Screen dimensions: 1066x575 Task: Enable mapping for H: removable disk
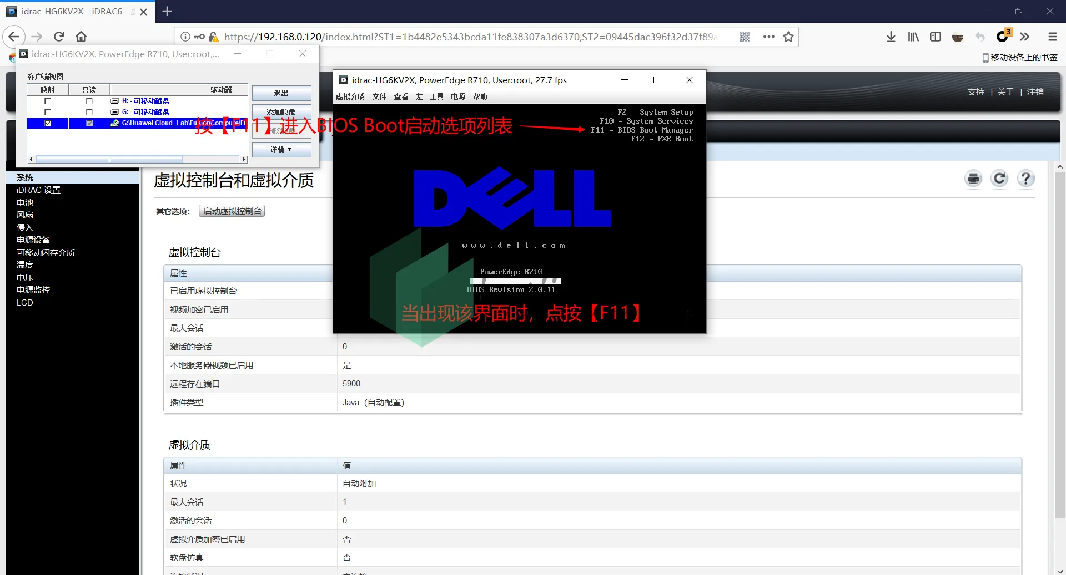point(48,101)
